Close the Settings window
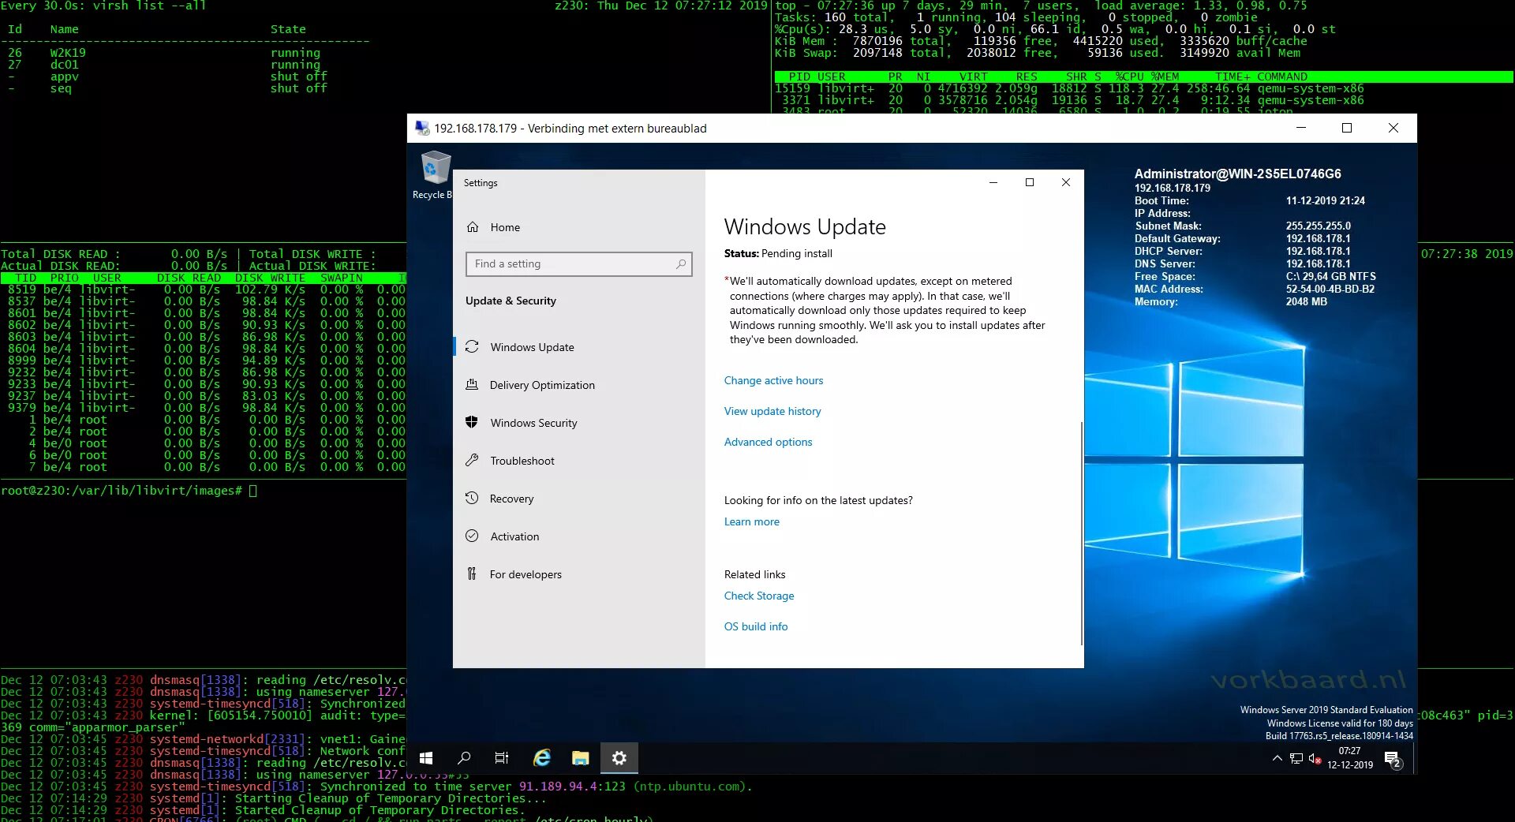 pyautogui.click(x=1066, y=182)
